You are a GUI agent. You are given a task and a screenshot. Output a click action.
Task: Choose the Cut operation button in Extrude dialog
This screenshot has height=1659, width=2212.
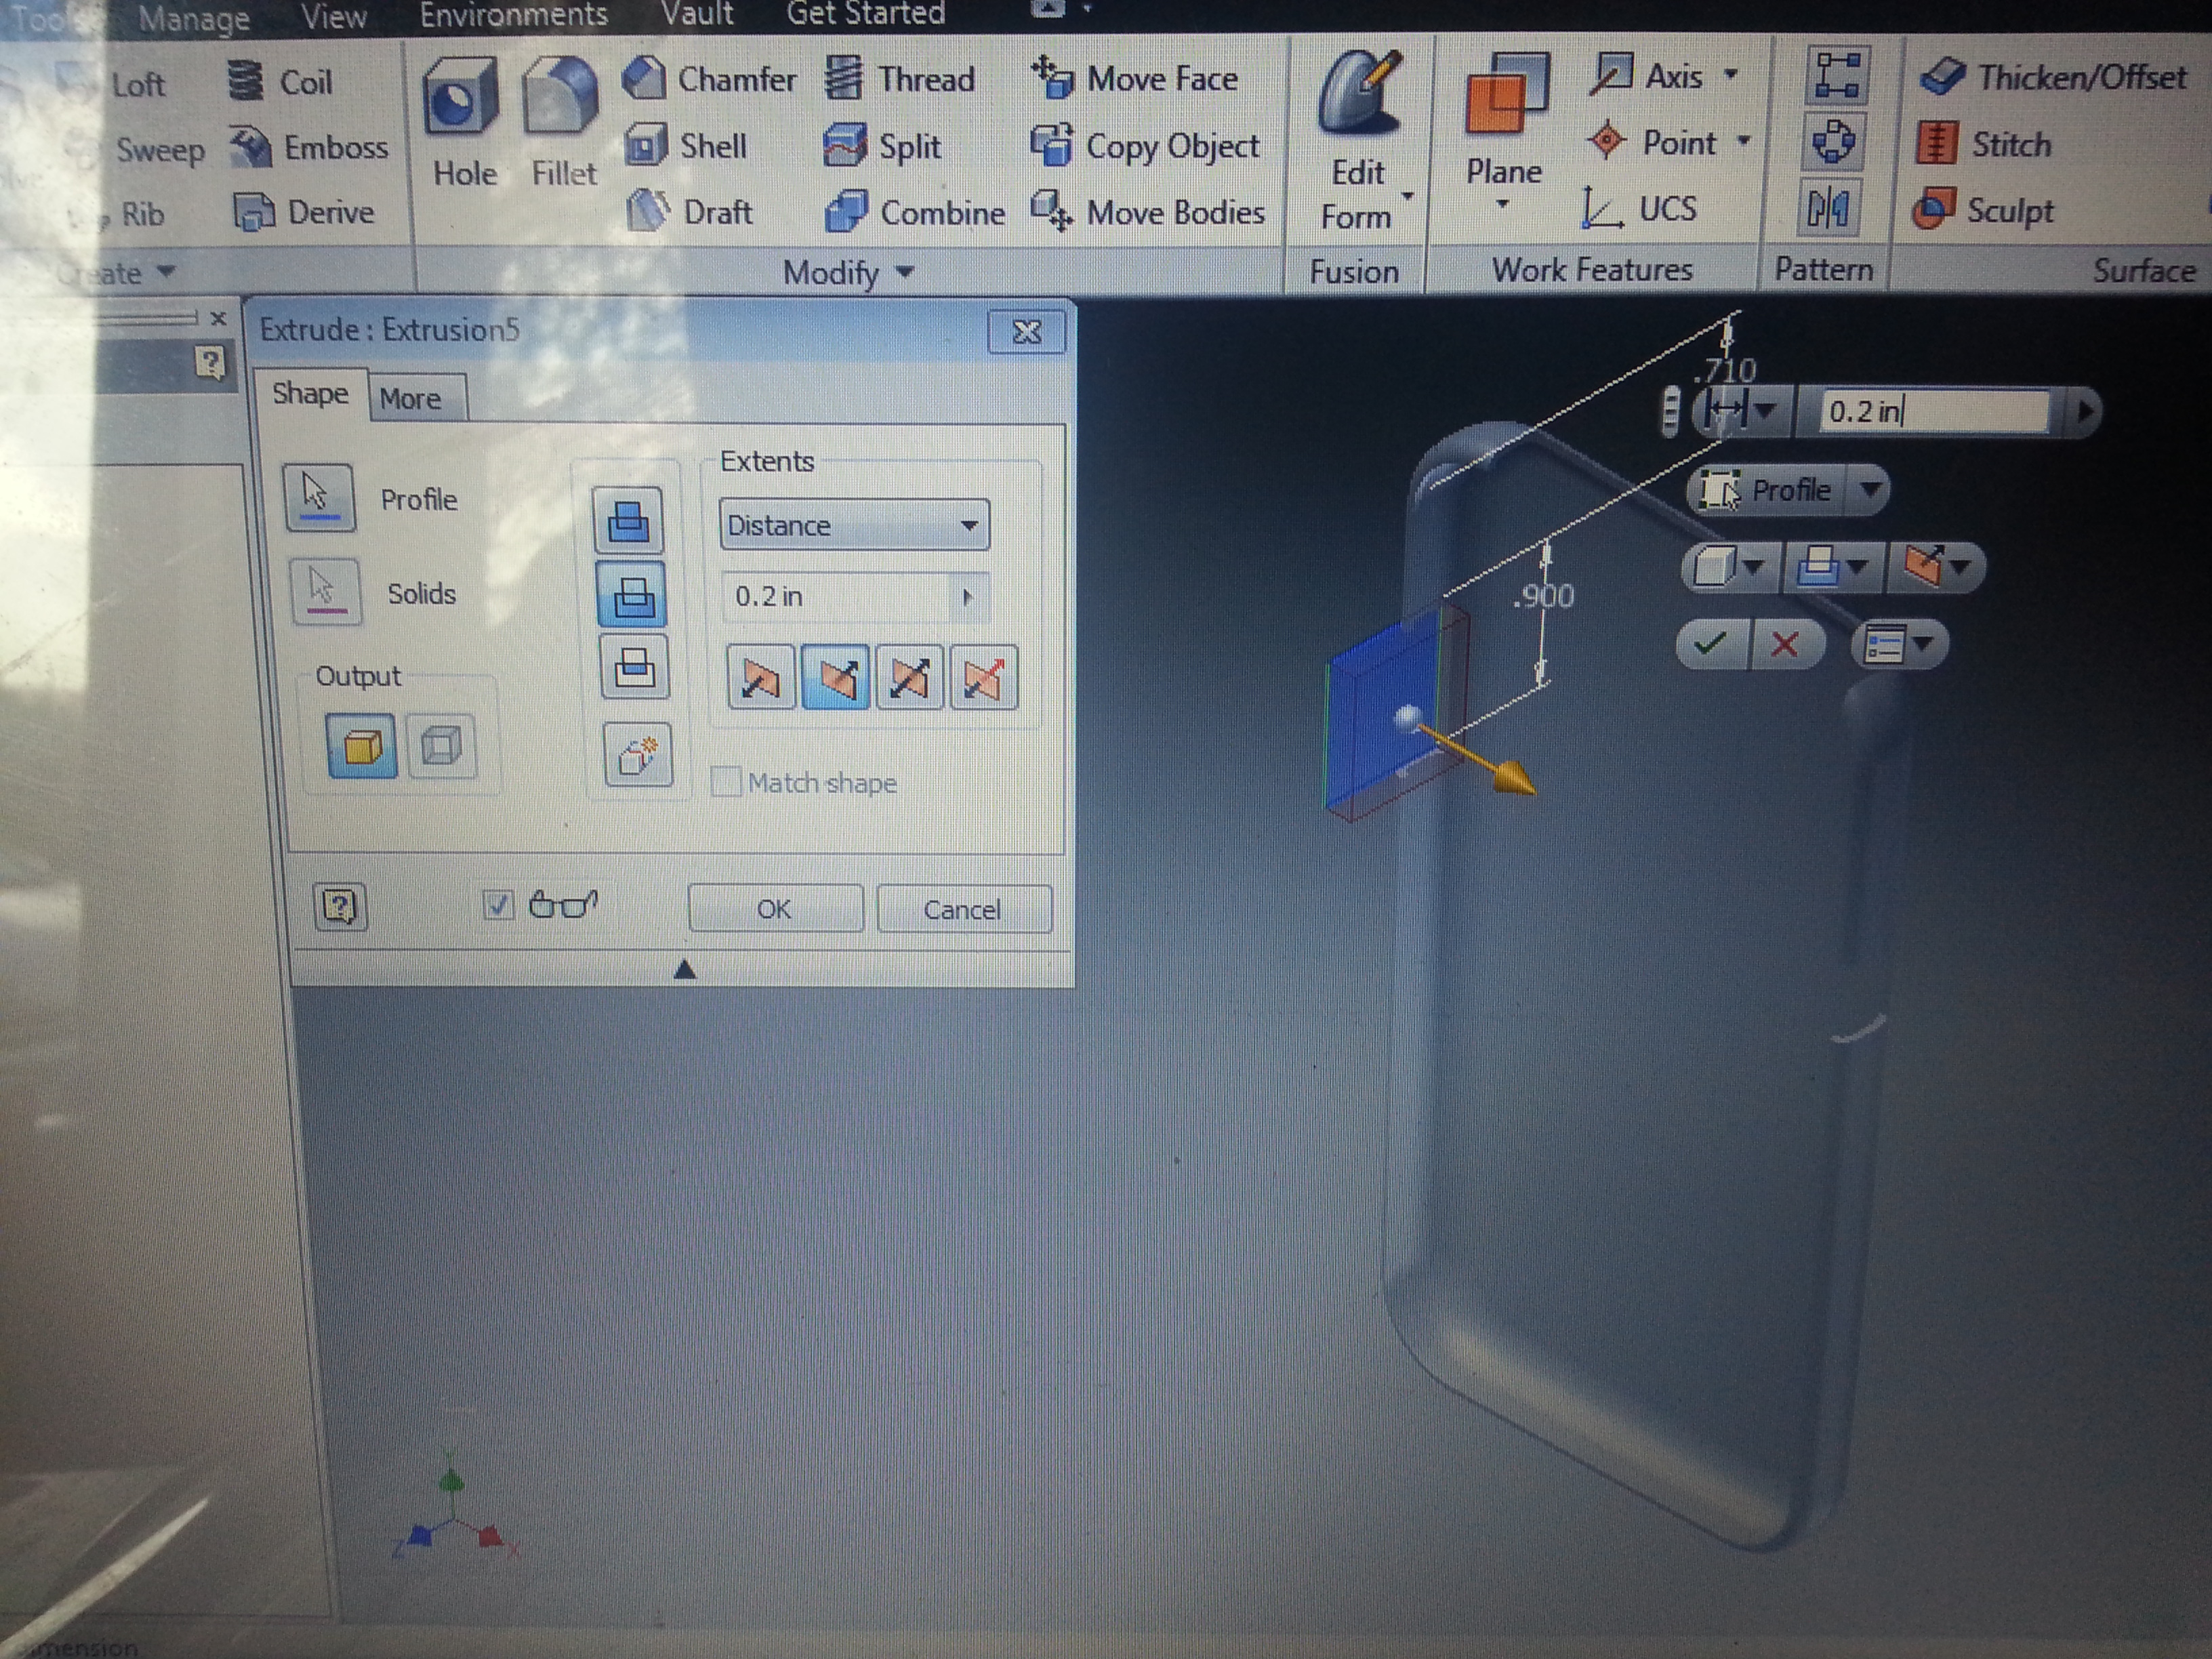tap(632, 597)
